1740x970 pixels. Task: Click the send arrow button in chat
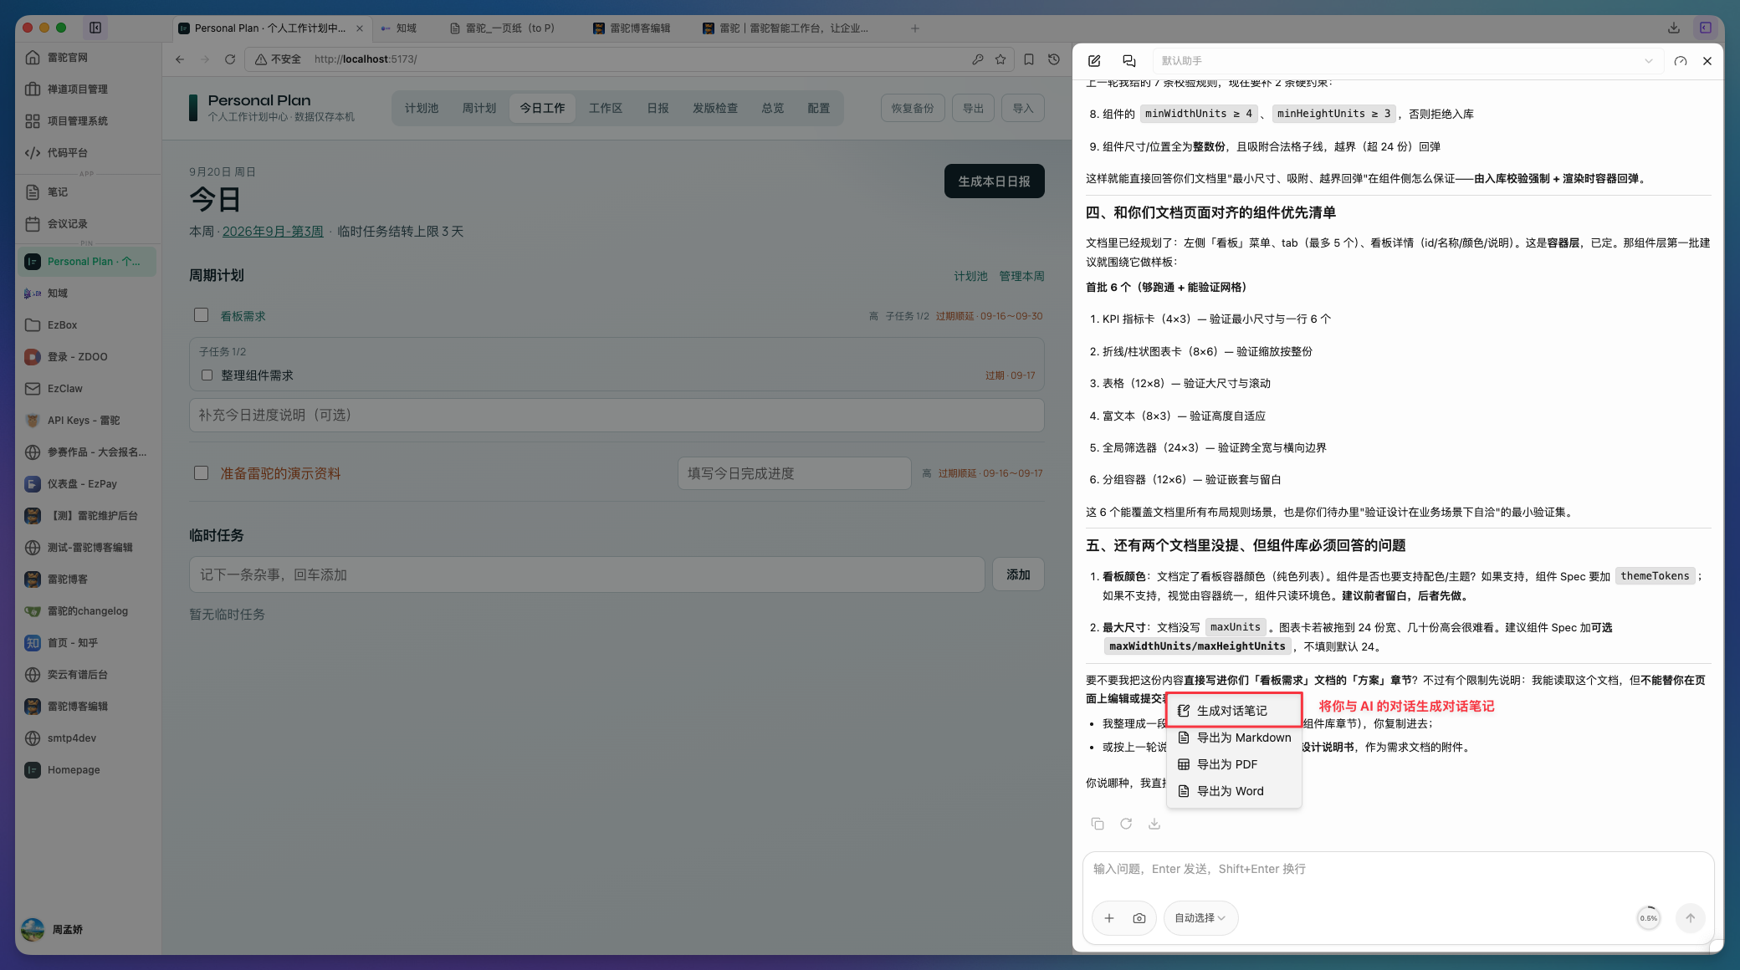[1691, 918]
